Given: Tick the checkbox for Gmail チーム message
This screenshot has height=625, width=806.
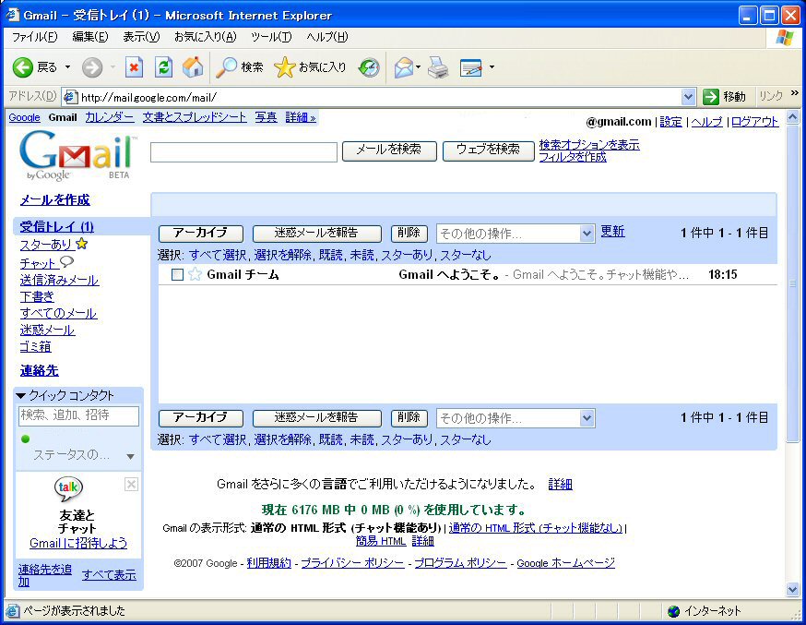Looking at the screenshot, I should [x=177, y=275].
